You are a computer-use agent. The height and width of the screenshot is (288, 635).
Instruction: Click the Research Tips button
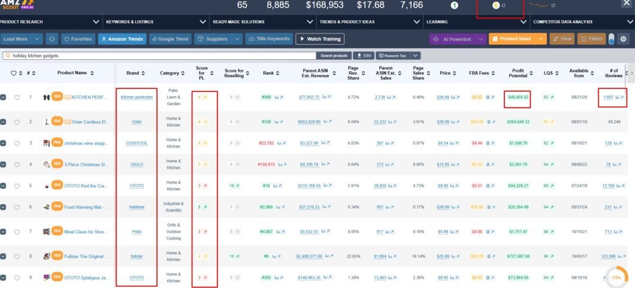click(x=393, y=56)
